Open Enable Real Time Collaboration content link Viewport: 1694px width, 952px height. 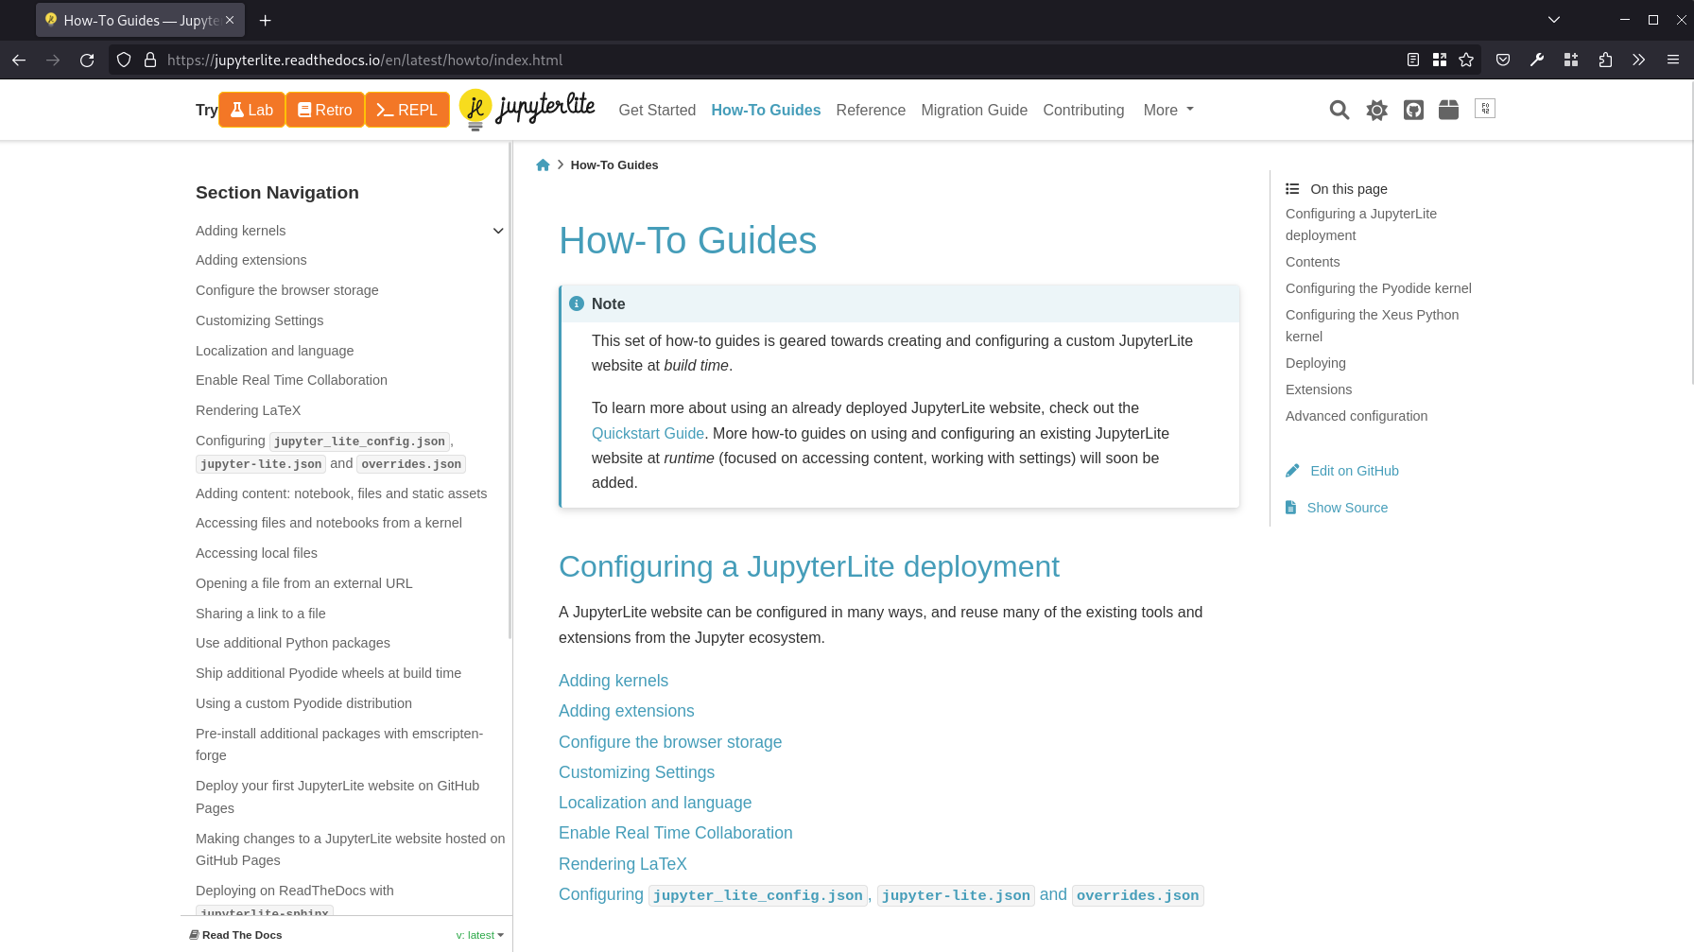click(x=675, y=833)
